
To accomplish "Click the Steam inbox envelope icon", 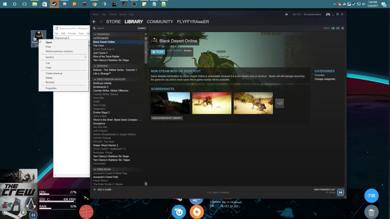I will click(286, 14).
